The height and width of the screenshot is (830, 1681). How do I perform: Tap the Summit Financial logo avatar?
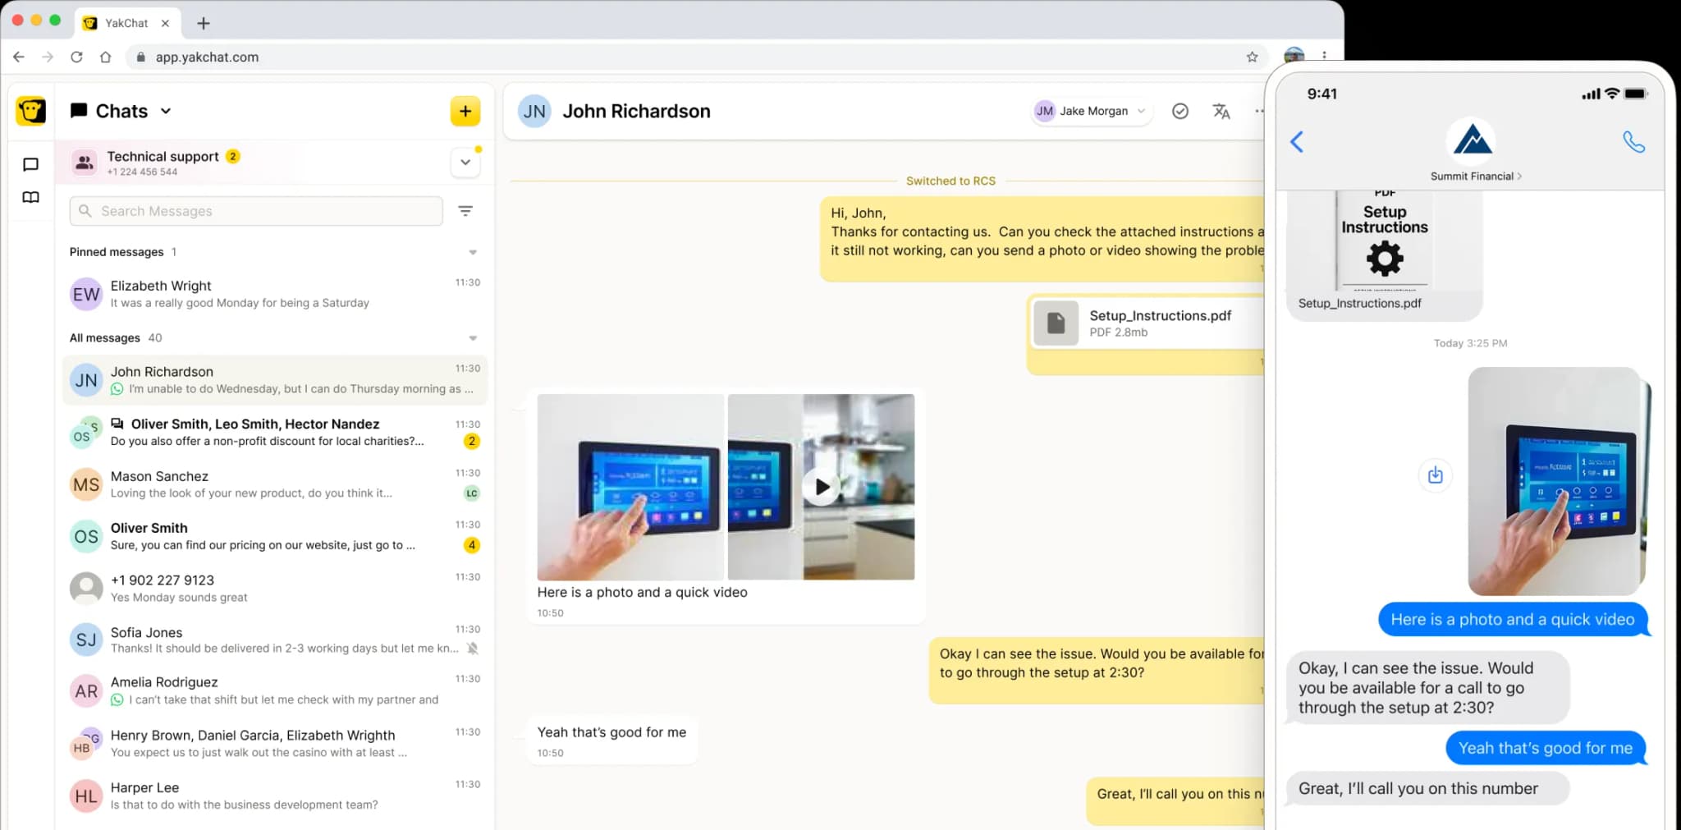[x=1471, y=140]
